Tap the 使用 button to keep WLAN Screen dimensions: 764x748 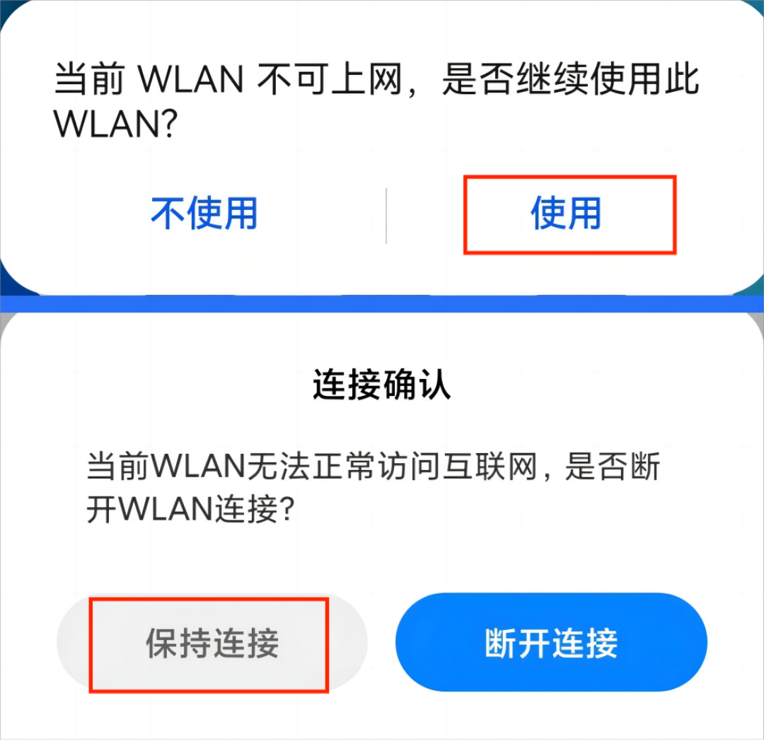[x=566, y=214]
